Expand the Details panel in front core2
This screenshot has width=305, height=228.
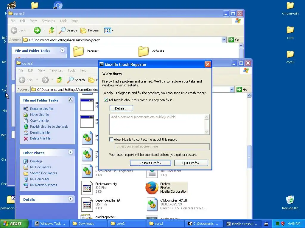pyautogui.click(x=70, y=199)
